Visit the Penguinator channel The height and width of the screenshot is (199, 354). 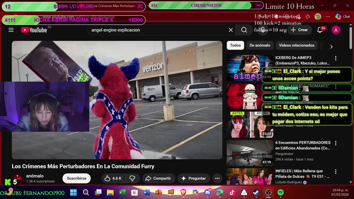pos(284,154)
